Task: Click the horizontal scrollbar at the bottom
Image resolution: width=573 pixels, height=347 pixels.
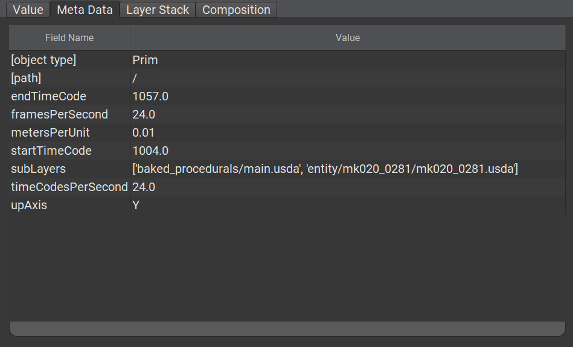Action: coord(287,329)
